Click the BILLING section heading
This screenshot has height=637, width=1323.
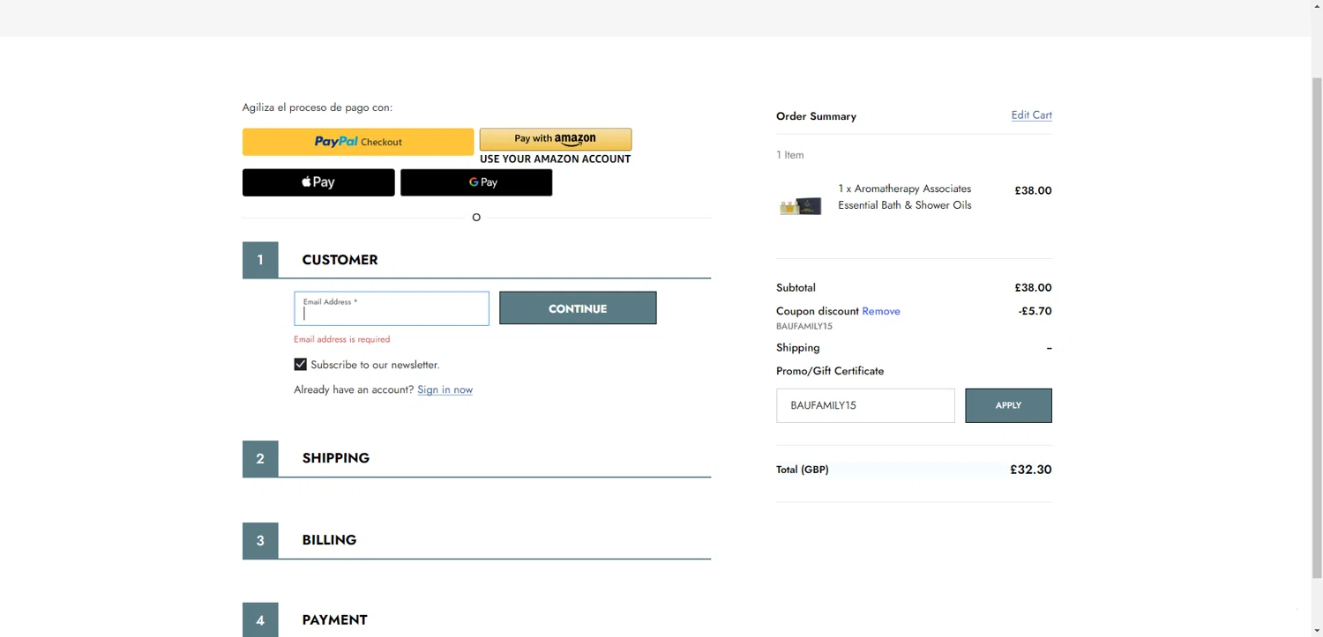tap(329, 540)
